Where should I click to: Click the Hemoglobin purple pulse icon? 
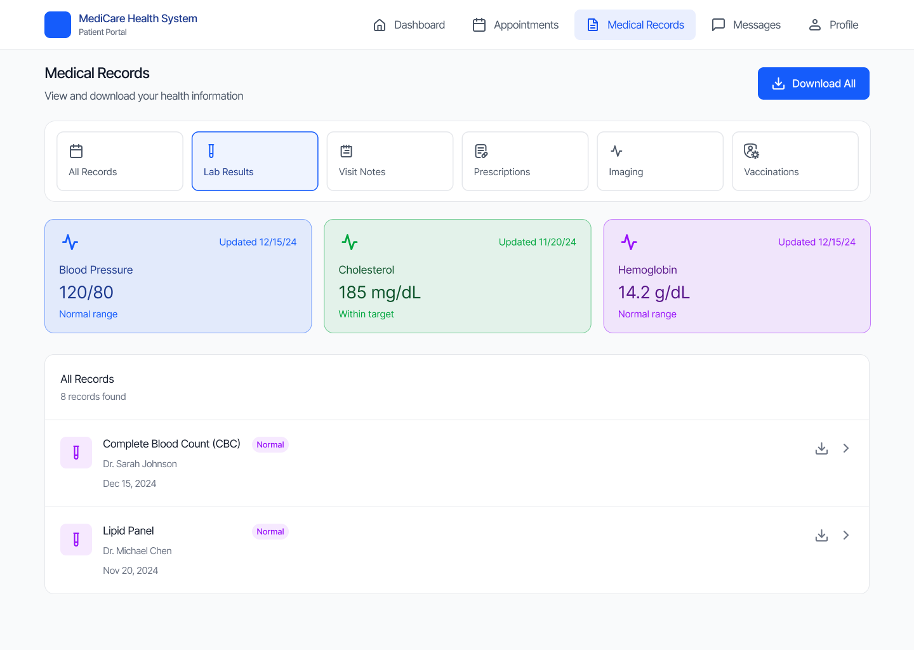pyautogui.click(x=629, y=242)
